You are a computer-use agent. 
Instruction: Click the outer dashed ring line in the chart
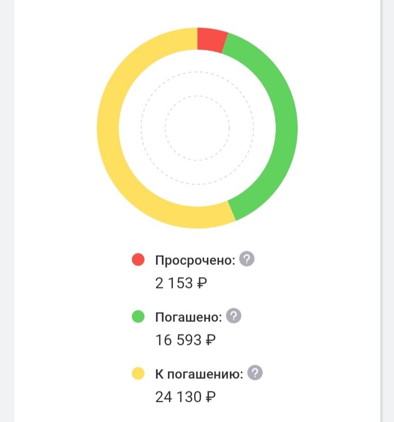pos(197,72)
